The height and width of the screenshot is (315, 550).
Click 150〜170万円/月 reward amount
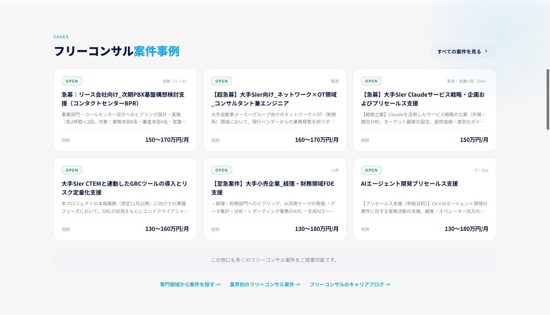(167, 140)
